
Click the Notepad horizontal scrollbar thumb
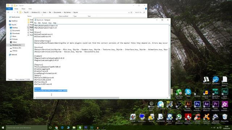(77, 98)
